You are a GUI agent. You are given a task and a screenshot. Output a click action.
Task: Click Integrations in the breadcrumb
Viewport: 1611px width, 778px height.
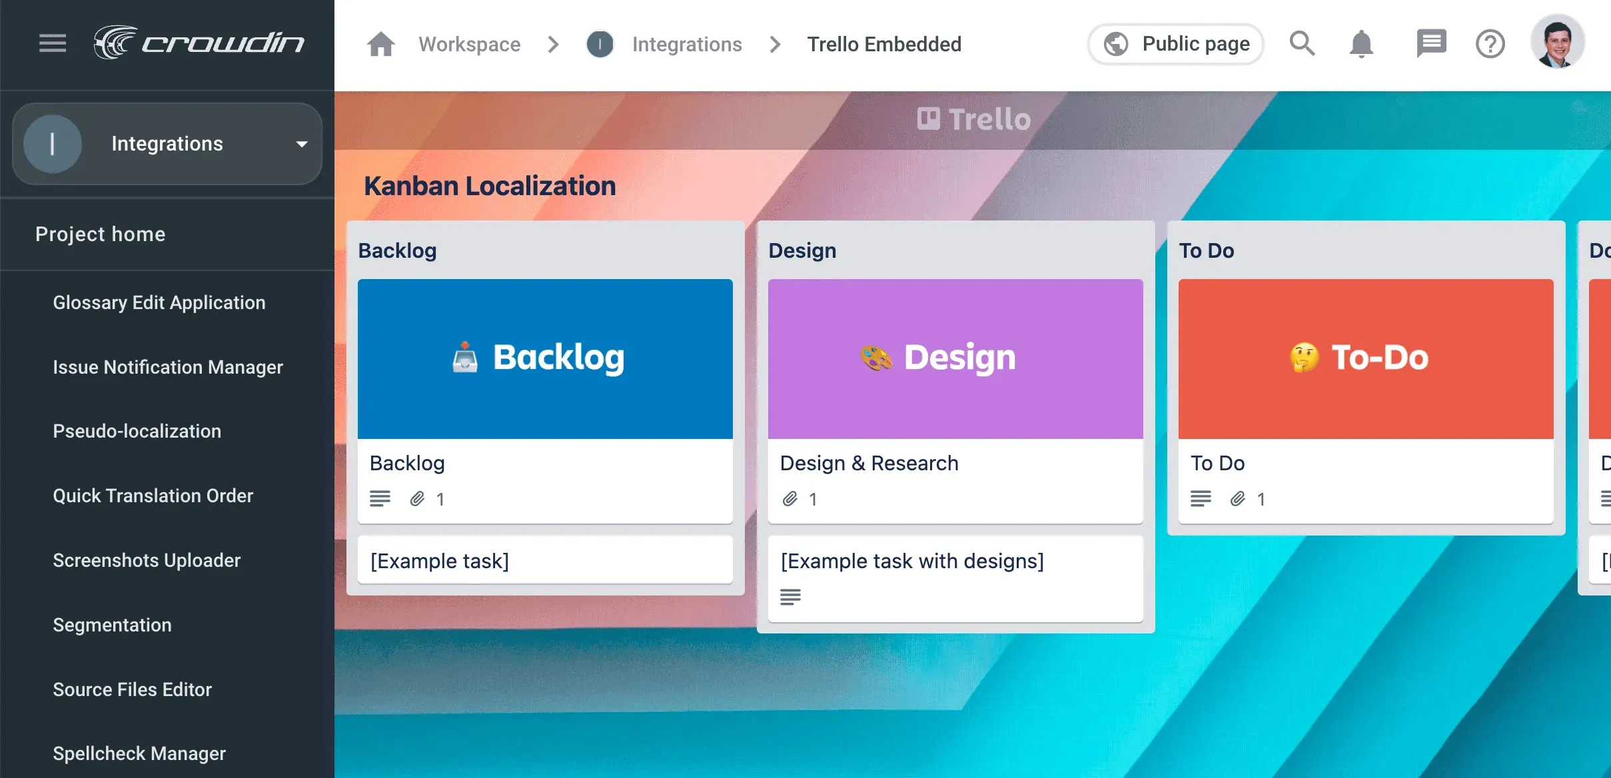tap(687, 44)
